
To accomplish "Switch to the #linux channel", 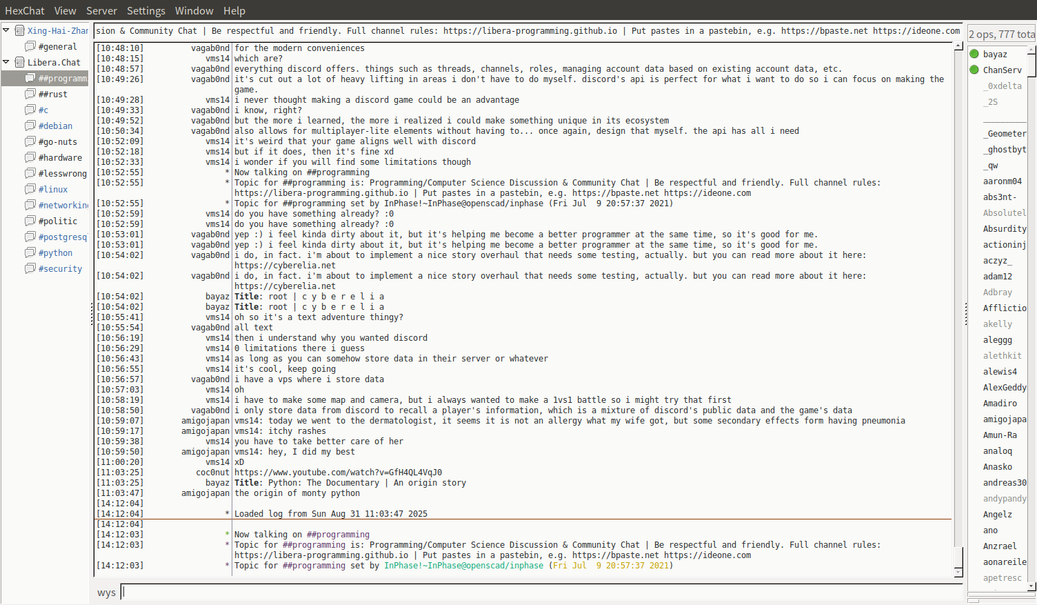I will point(53,189).
